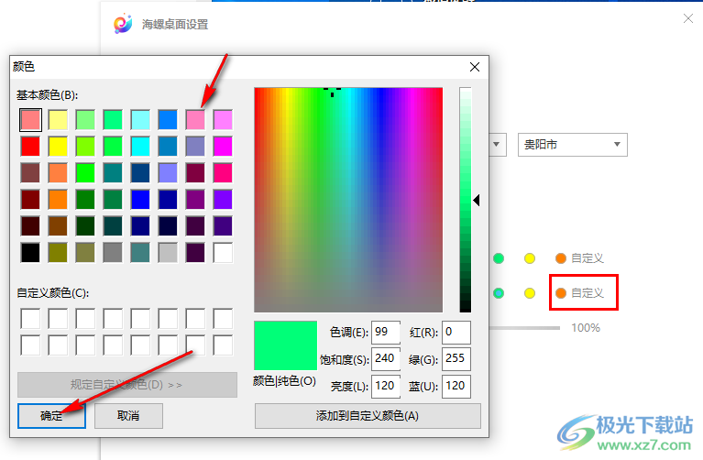Screen dimensions: 703x460
Task: Select the brown swatch in fifth row
Action: [x=58, y=226]
